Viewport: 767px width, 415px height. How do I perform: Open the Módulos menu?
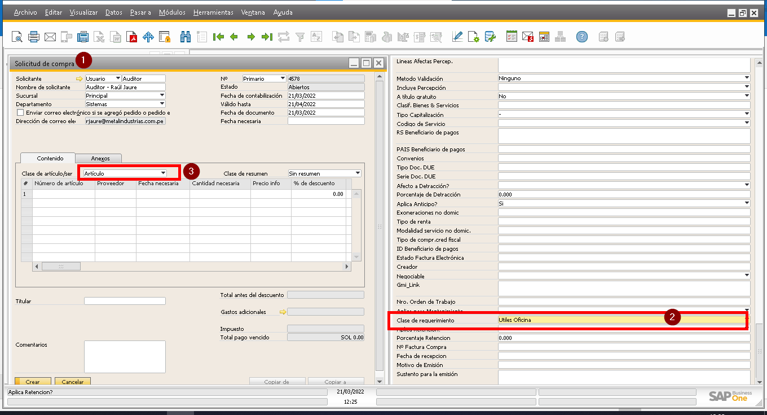pos(172,12)
